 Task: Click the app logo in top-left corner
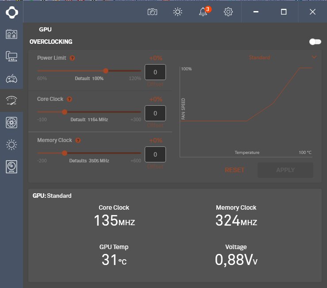click(12, 12)
